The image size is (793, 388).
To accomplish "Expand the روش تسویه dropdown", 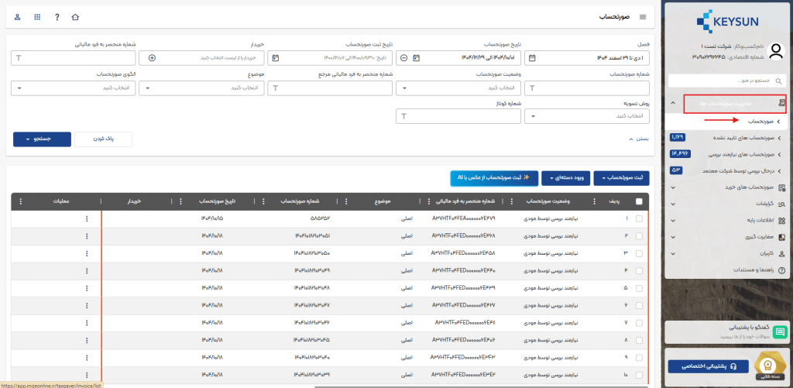I will pyautogui.click(x=587, y=116).
